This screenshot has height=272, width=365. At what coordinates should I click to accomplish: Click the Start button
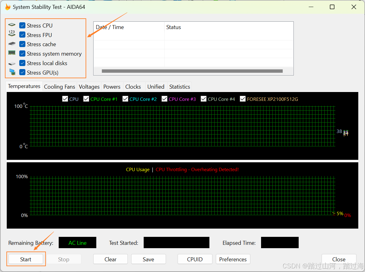[26, 259]
